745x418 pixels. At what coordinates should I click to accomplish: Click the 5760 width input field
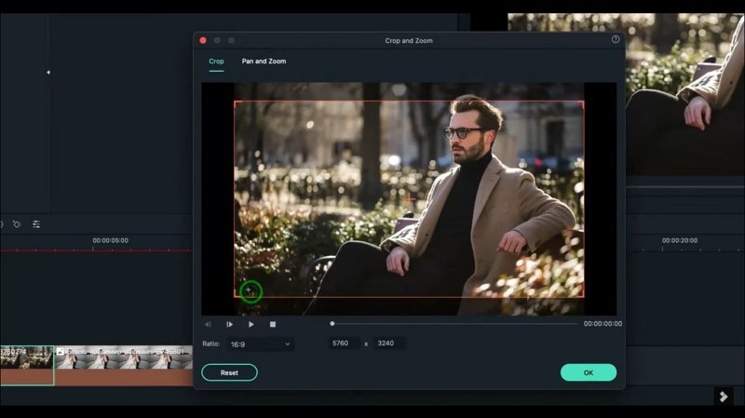tap(345, 343)
